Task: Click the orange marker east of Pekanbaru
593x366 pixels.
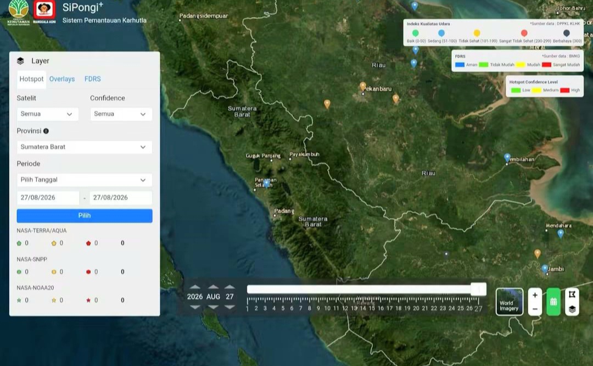Action: click(x=395, y=99)
